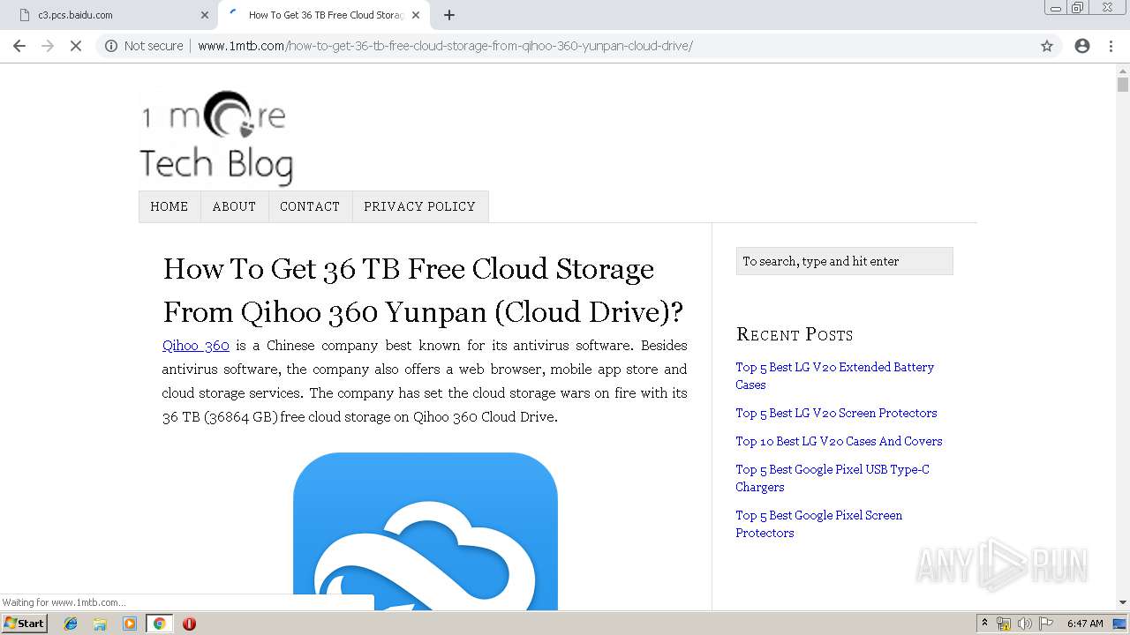Viewport: 1130px width, 635px height.
Task: Open Top 5 Best LG V20 Screen Protectors post
Action: click(836, 413)
